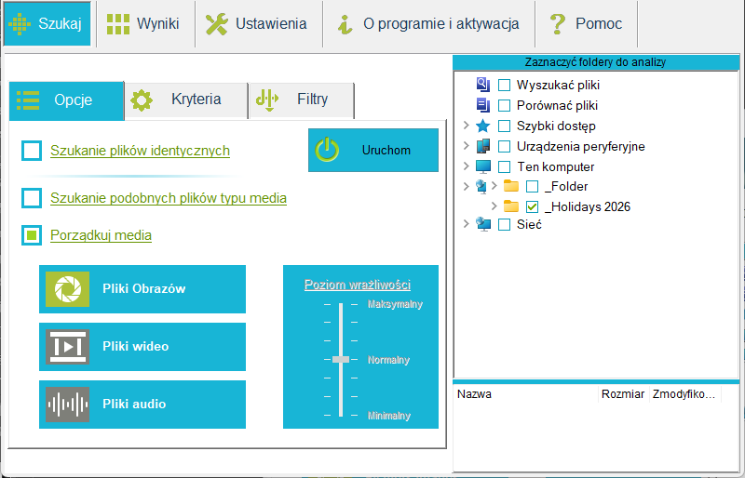Open the Porządkuj media link
745x478 pixels.
click(101, 235)
